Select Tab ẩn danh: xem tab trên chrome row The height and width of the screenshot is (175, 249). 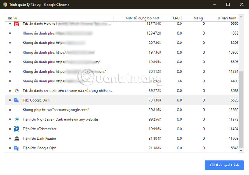122,90
